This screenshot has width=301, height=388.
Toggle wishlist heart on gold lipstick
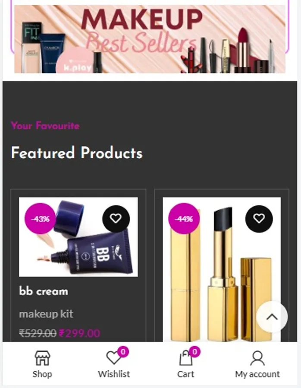point(259,219)
